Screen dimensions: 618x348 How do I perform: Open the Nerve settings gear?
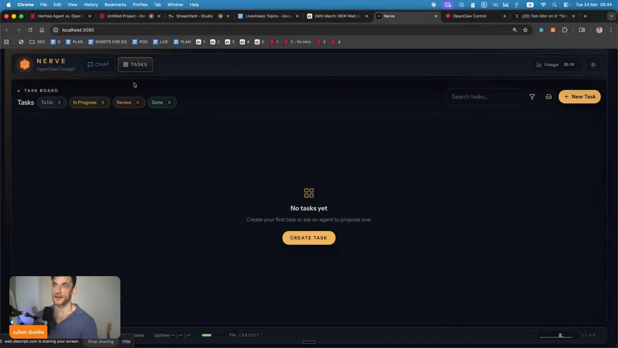tap(593, 64)
